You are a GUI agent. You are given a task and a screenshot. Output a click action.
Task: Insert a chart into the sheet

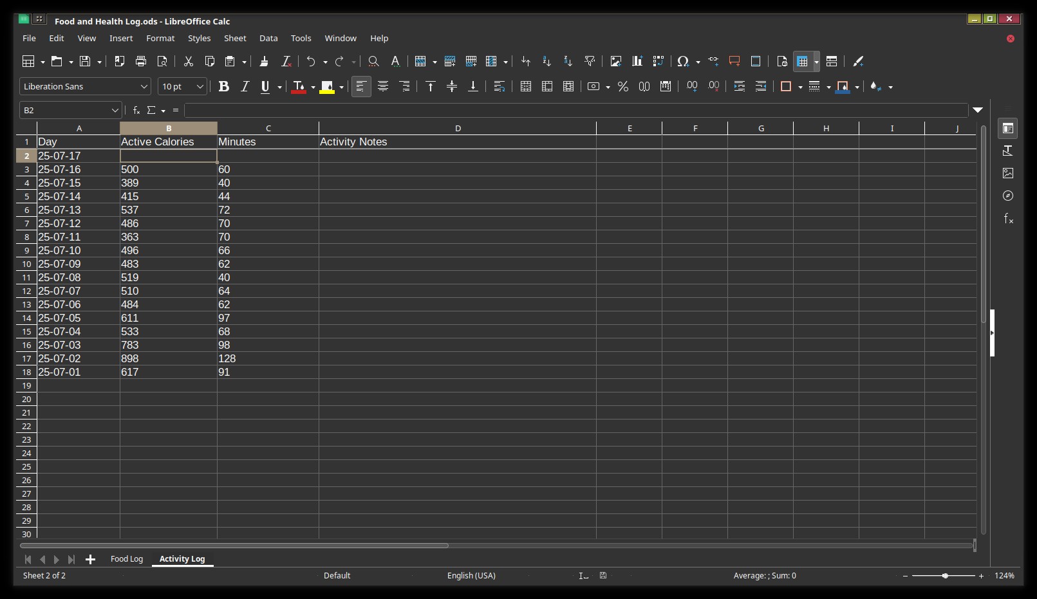[637, 61]
